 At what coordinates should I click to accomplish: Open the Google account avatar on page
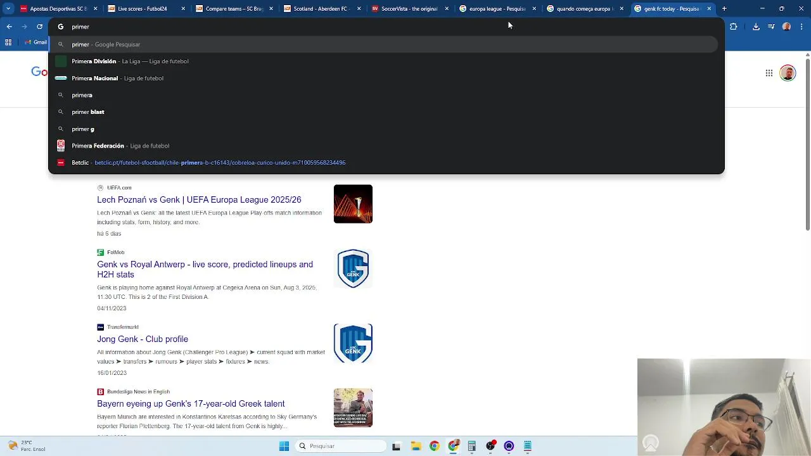coord(788,73)
